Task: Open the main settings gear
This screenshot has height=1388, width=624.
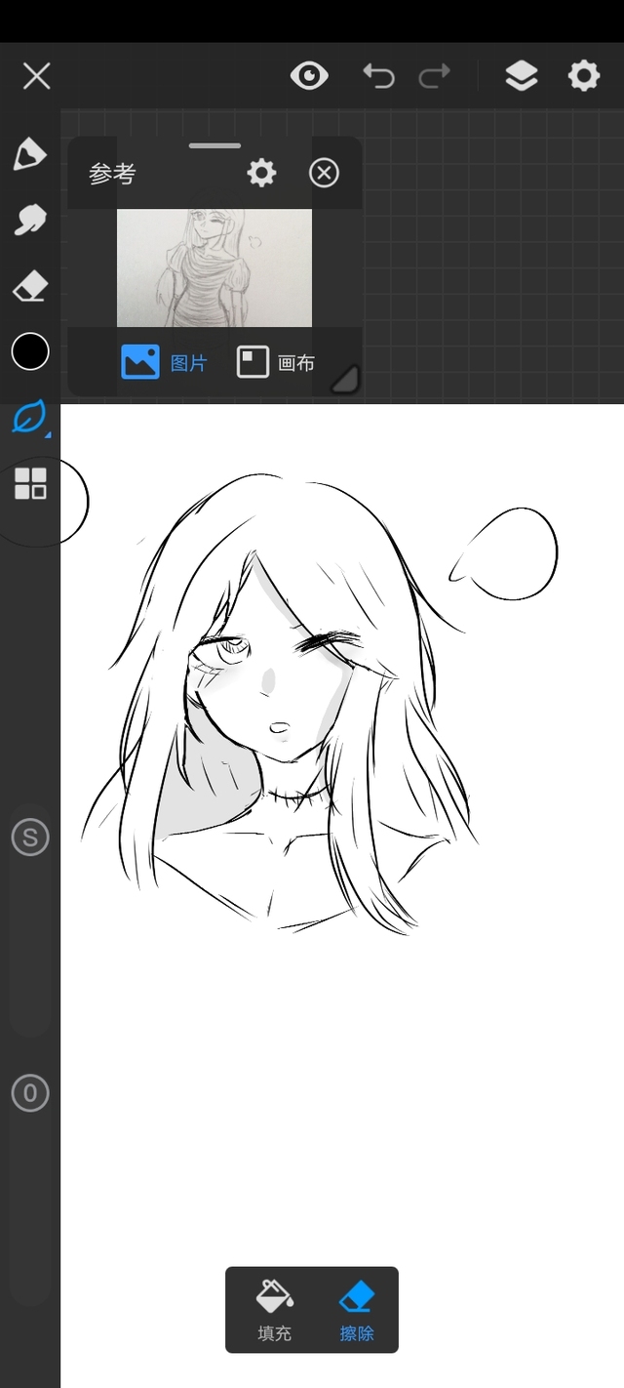Action: 583,75
